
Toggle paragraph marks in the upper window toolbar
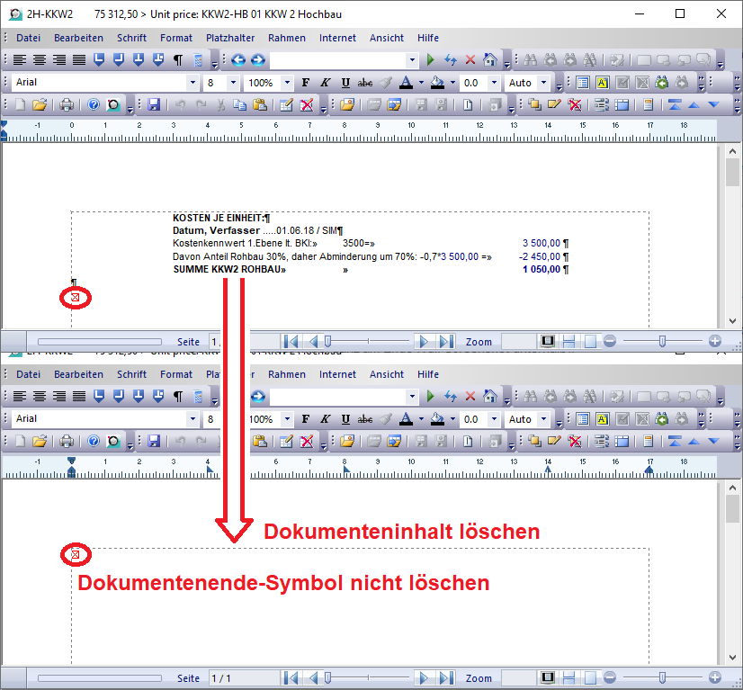pyautogui.click(x=177, y=60)
